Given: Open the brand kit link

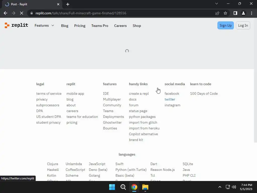Looking at the screenshot, I should coord(136,140).
